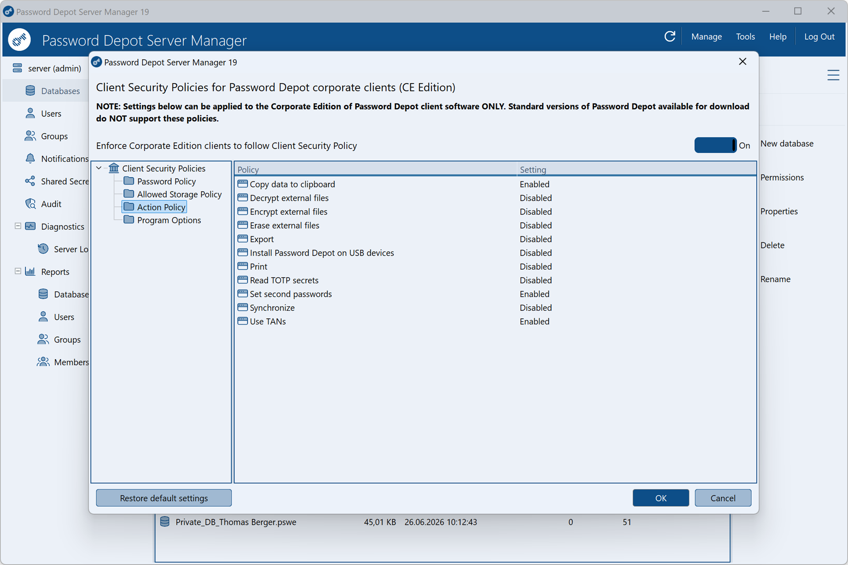Click the Databases report icon
The image size is (848, 565).
[43, 294]
